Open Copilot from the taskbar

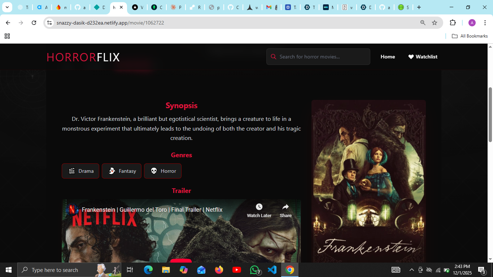click(184, 270)
